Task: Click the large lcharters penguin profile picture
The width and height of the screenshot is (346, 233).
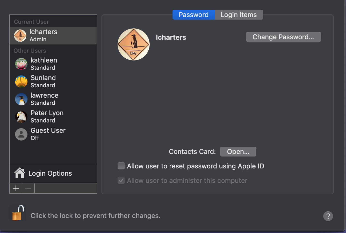Action: point(134,44)
